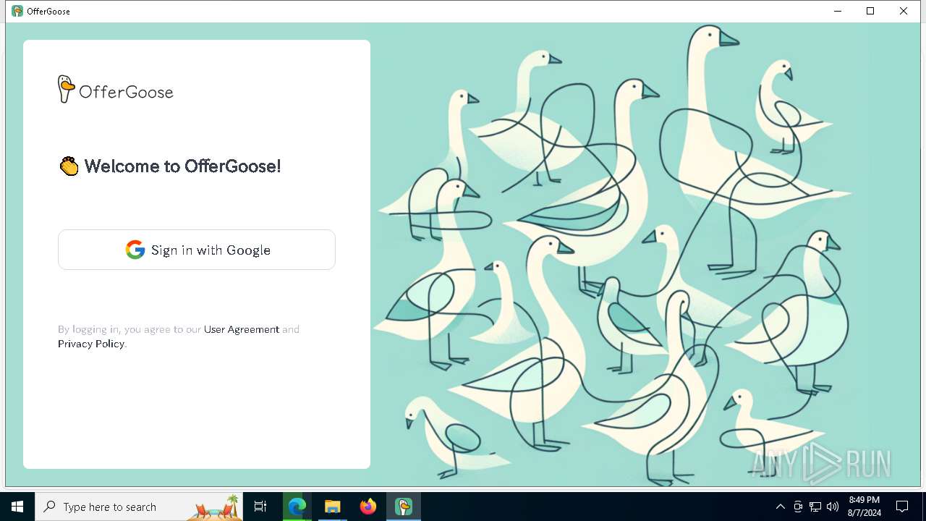
Task: Open the volume tray icon
Action: coord(832,507)
